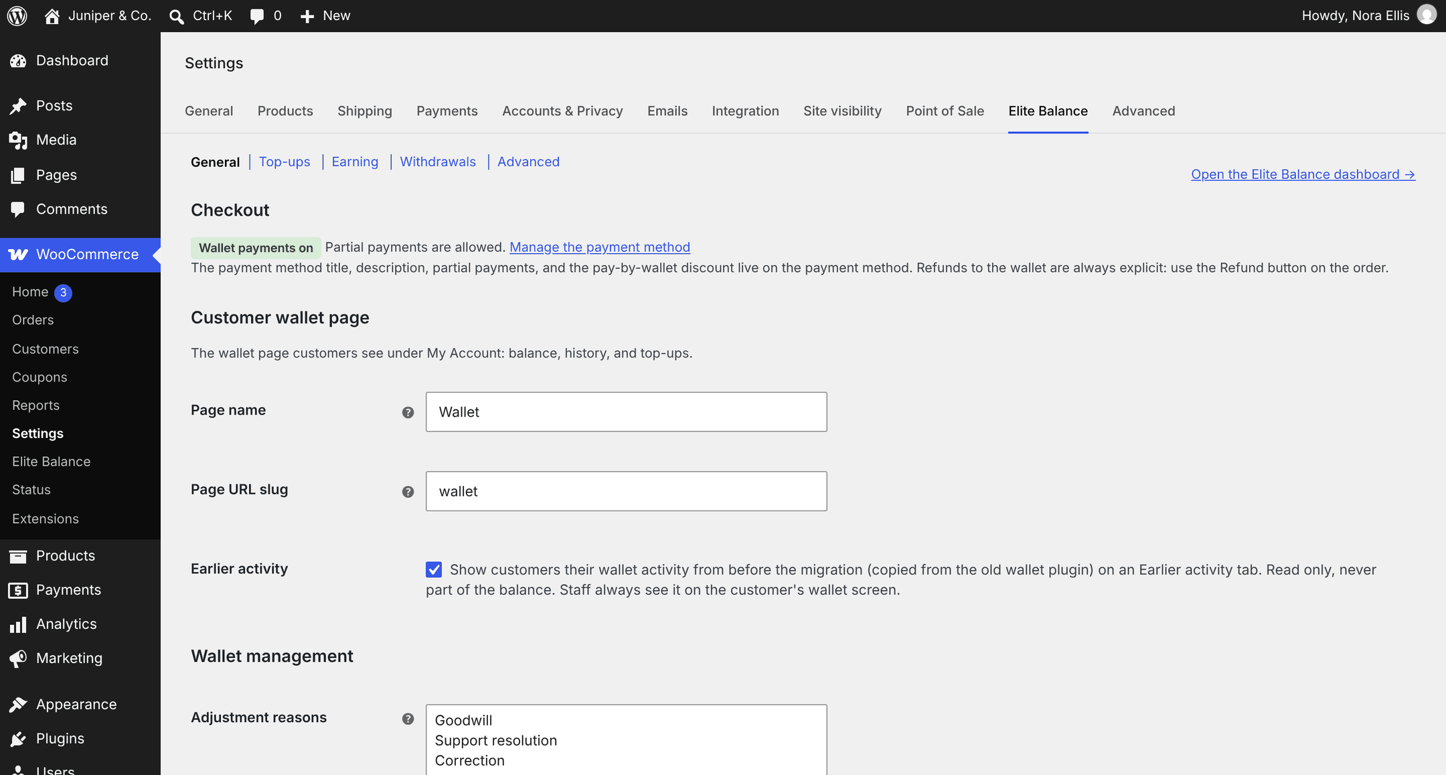
Task: Go to the Top-ups subsection
Action: [x=285, y=161]
